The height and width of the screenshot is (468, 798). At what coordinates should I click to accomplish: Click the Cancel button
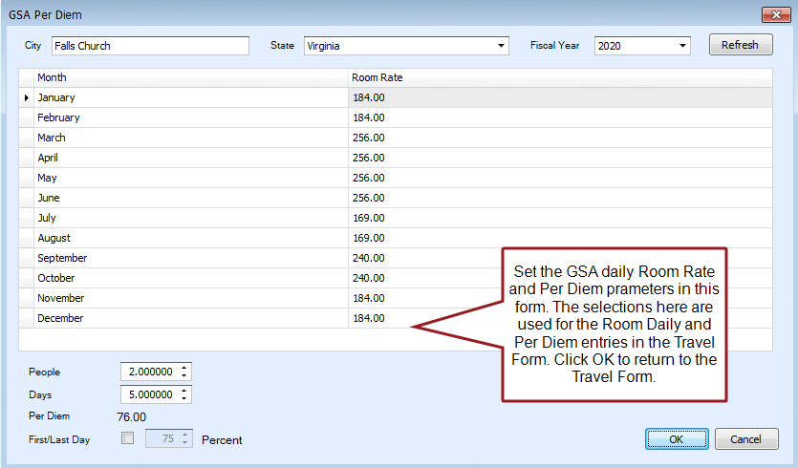click(x=746, y=439)
